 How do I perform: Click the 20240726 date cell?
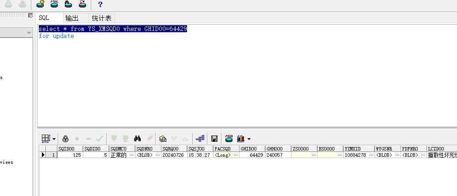[x=173, y=155]
